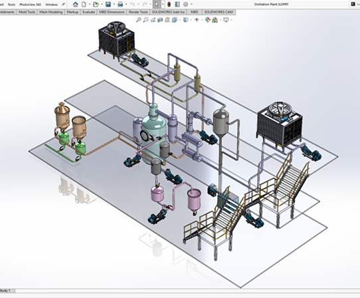Switch to the Evaluate tab
Viewport: 360px width, 298px height.
88,12
